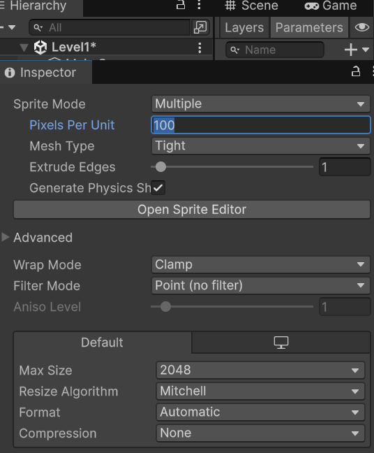Click the plus icon to add a parameter
The width and height of the screenshot is (374, 453).
pyautogui.click(x=351, y=50)
